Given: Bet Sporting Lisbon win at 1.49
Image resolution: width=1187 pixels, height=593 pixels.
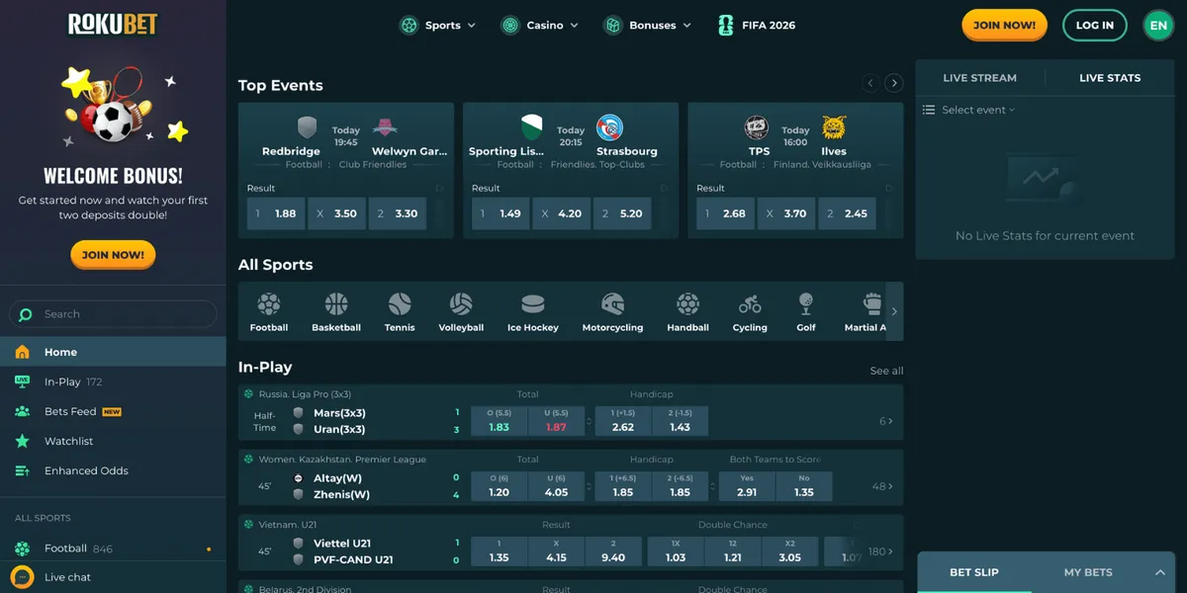Looking at the screenshot, I should (501, 213).
